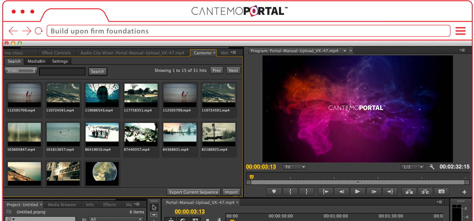The image size is (474, 221).
Task: Open the red hamburger menu
Action: pyautogui.click(x=460, y=31)
